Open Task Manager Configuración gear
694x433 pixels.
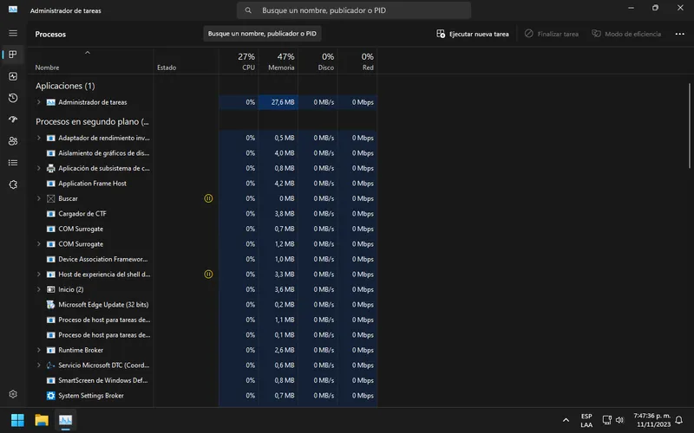coord(13,394)
